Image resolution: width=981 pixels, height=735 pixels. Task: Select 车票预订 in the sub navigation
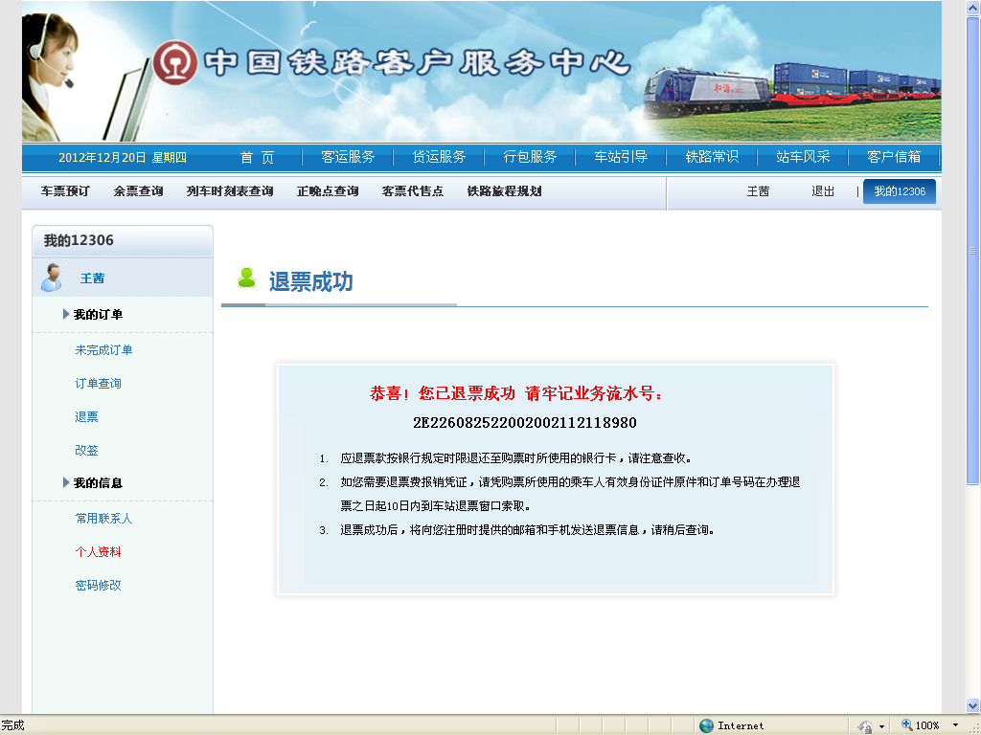tap(65, 191)
